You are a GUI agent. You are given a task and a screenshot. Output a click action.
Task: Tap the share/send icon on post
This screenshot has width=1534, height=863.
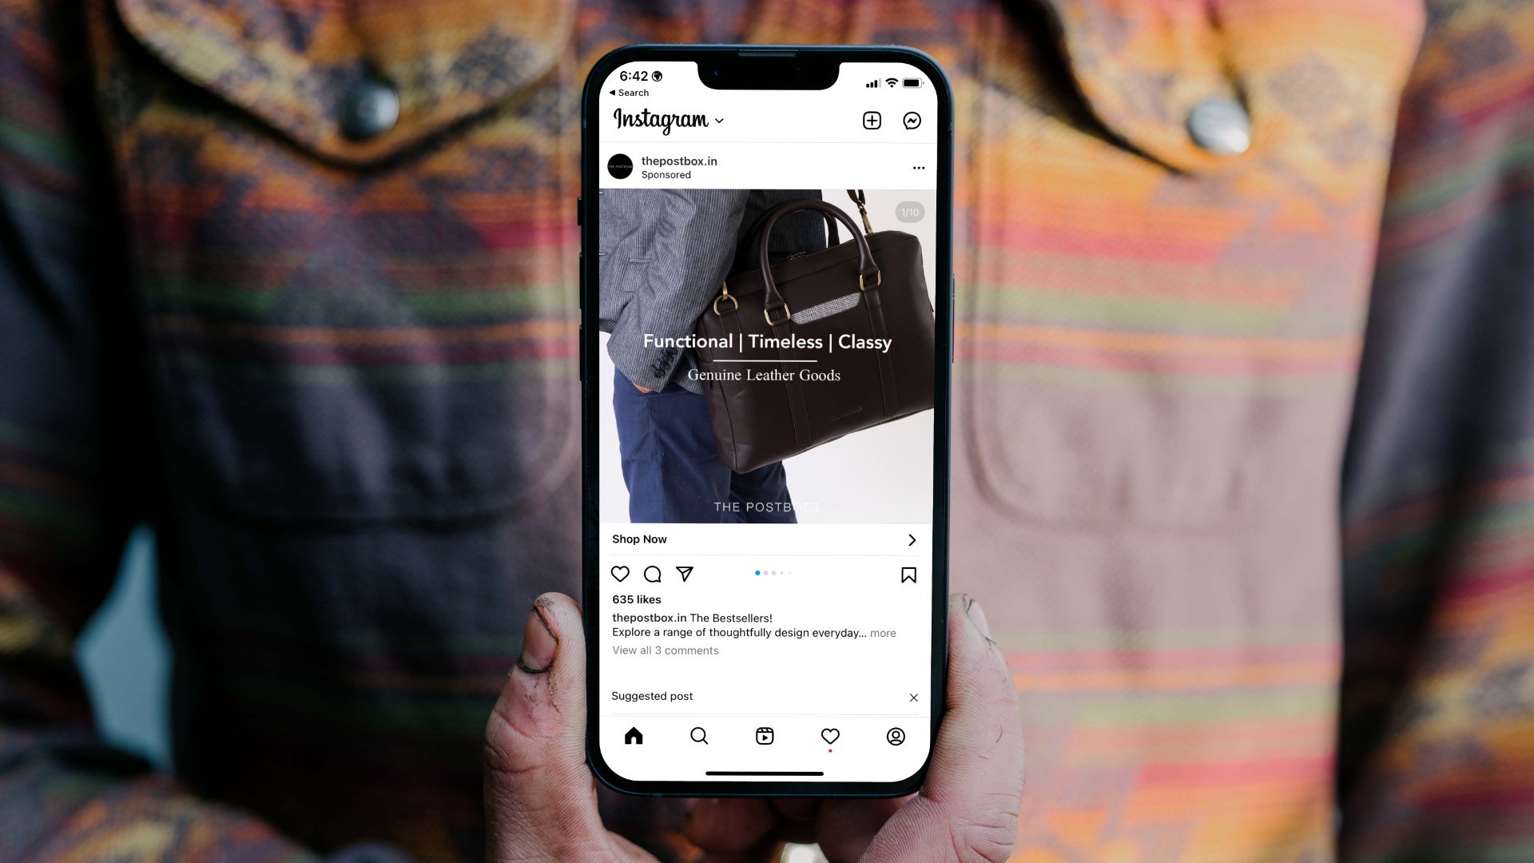(685, 573)
